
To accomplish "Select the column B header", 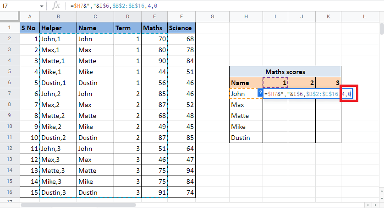I will click(x=58, y=16).
